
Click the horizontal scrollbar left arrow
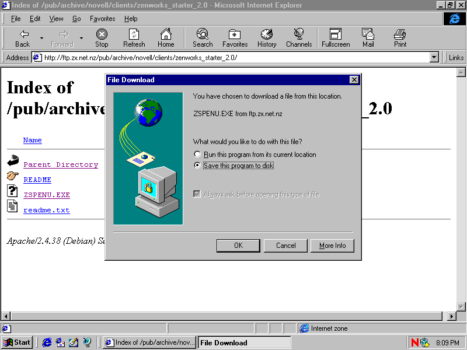click(x=6, y=316)
